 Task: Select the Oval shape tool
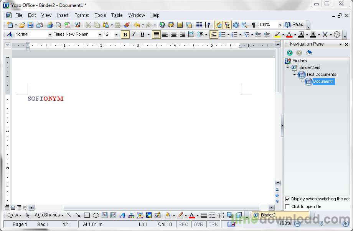tap(96, 215)
